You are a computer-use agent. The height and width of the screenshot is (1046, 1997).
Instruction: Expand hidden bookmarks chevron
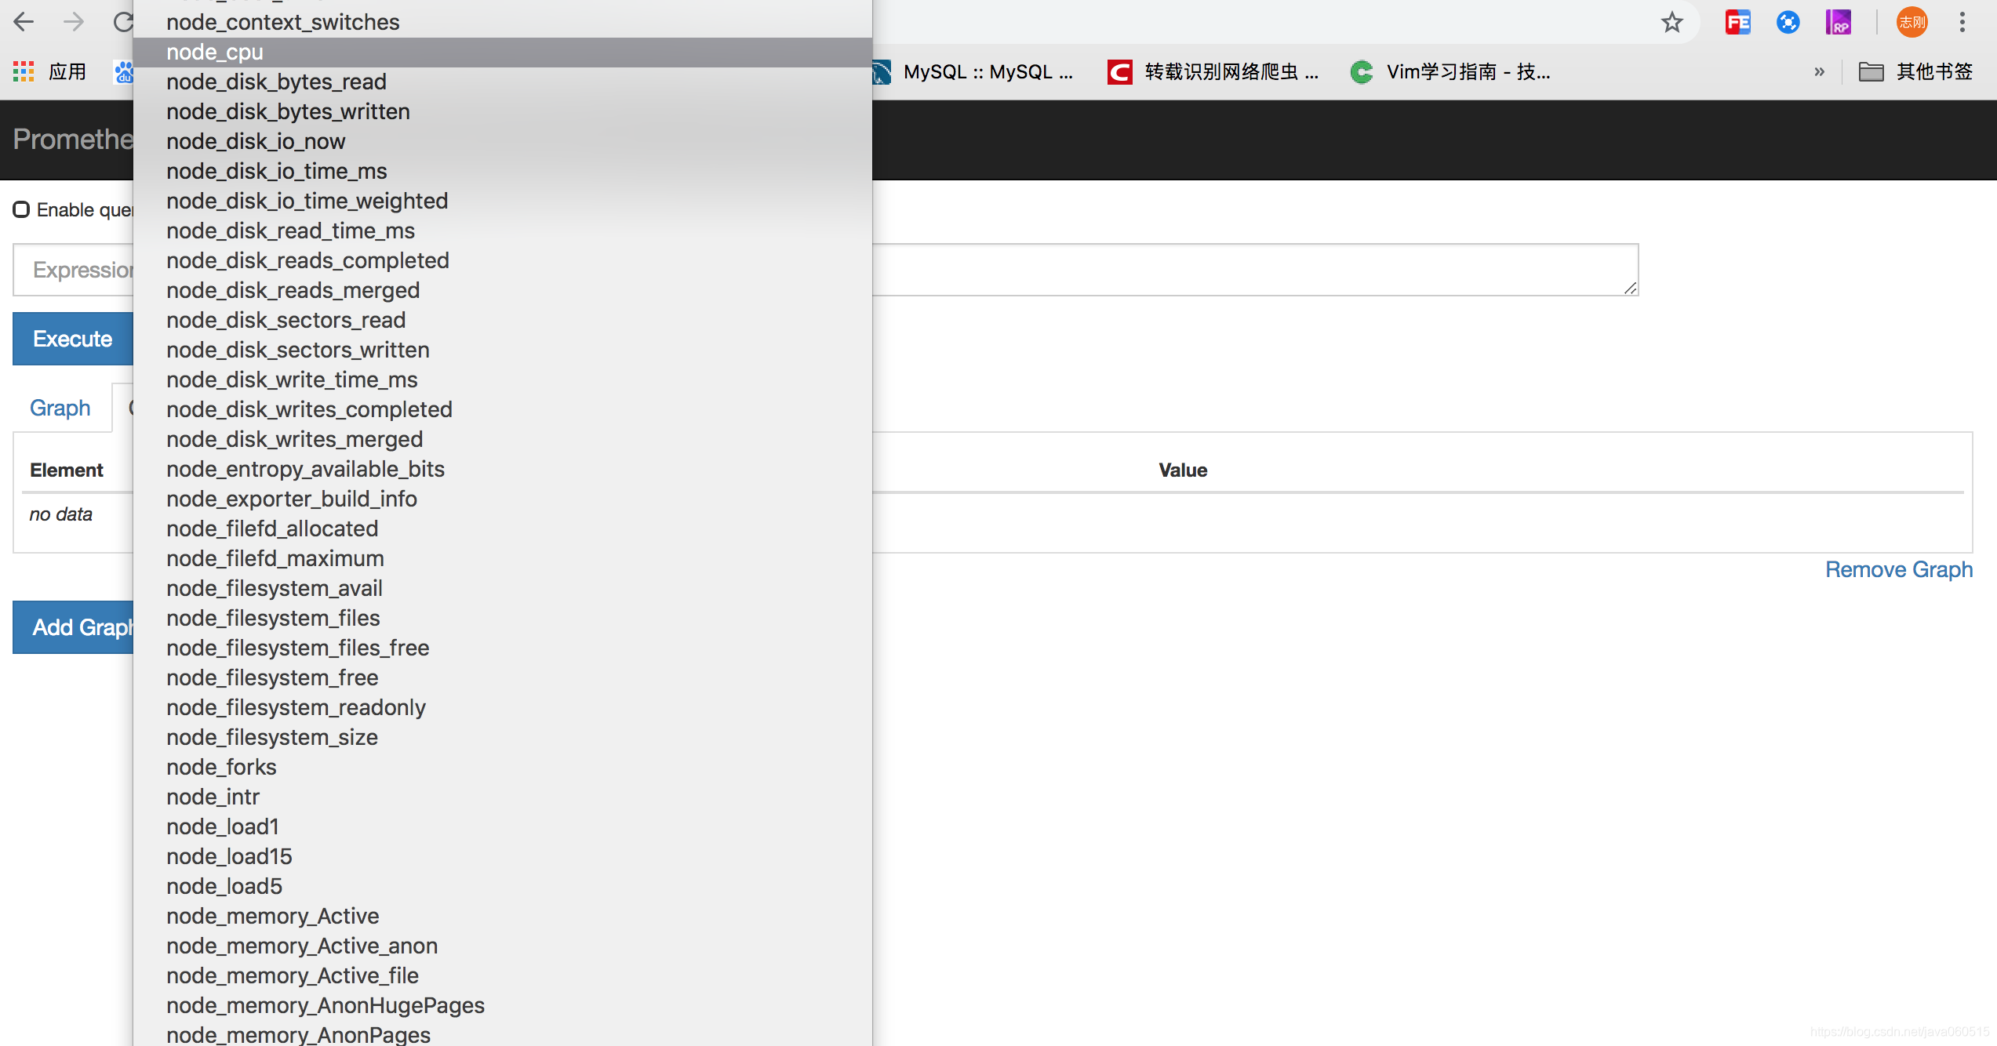point(1820,71)
